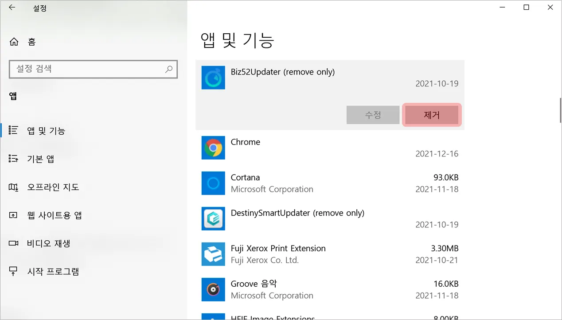This screenshot has width=562, height=320.
Task: Click the Apps for websites icon
Action: 13,215
